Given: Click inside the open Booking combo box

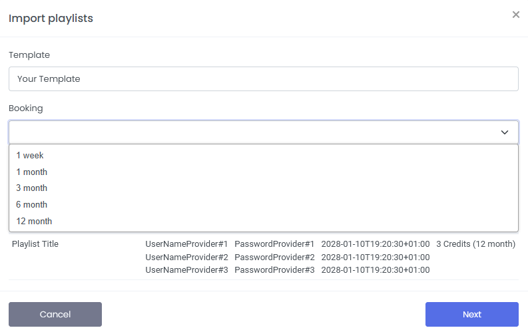Looking at the screenshot, I should coord(253,132).
